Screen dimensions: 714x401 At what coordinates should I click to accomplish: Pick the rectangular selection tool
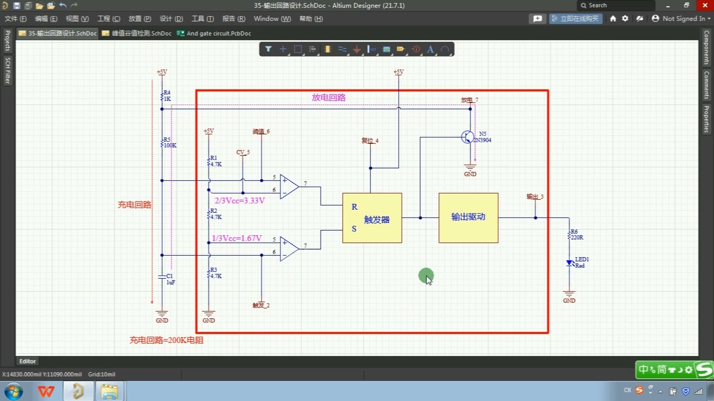click(x=298, y=49)
